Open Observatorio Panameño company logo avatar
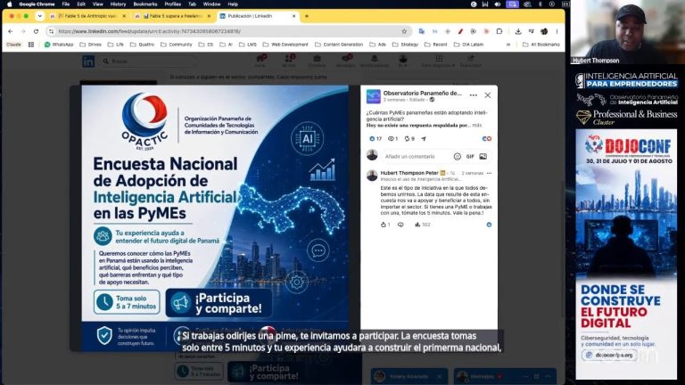Image resolution: width=685 pixels, height=385 pixels. coord(373,96)
